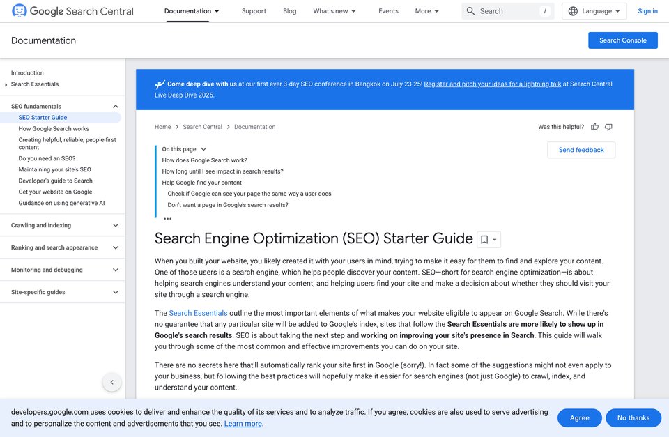669x437 pixels.
Task: Click the search magnifier icon
Action: coord(470,11)
